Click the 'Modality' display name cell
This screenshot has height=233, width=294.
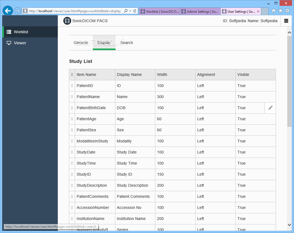tap(135, 141)
